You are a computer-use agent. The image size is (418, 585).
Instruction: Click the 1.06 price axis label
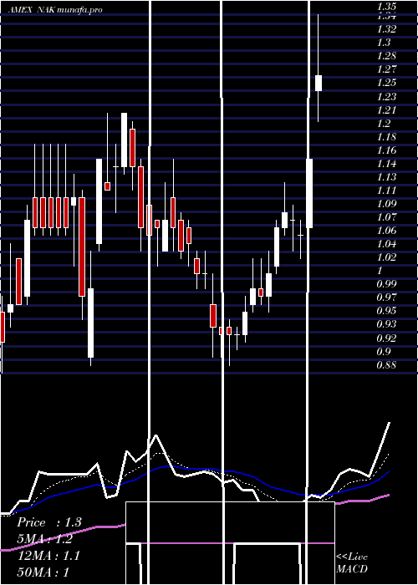tap(386, 231)
